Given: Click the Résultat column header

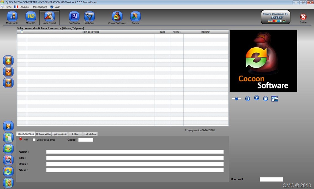Looking at the screenshot, I should (x=206, y=32).
